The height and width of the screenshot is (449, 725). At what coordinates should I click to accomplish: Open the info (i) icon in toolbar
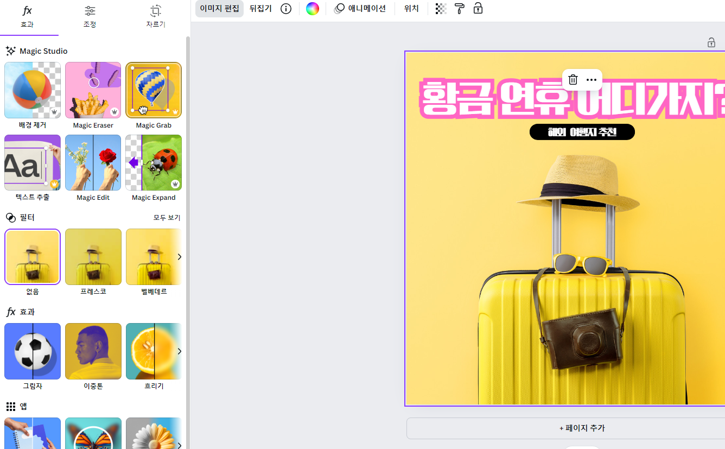pyautogui.click(x=285, y=9)
